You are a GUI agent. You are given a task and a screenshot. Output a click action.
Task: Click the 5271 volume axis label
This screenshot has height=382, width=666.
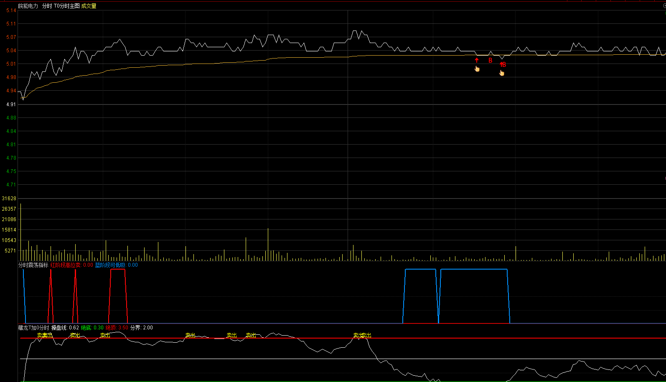[10, 251]
